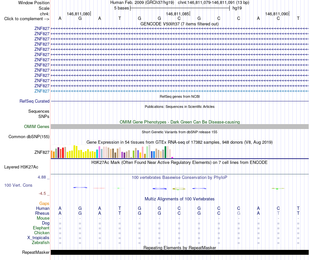Click the X_tropicalis species label

coord(38,238)
